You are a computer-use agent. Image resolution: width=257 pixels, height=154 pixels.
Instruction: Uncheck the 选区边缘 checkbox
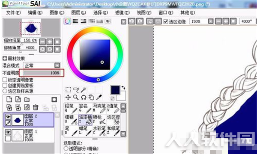click(166, 21)
